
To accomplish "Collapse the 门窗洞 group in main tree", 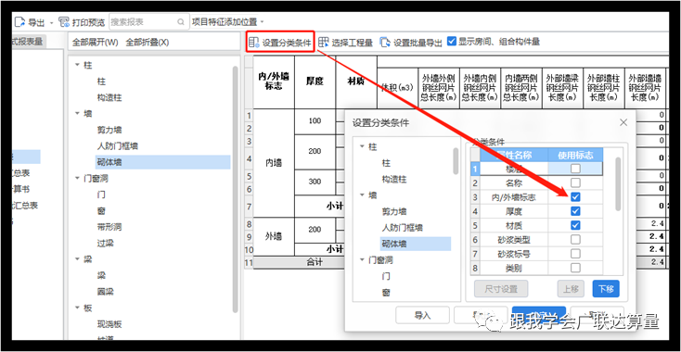I will [x=77, y=178].
